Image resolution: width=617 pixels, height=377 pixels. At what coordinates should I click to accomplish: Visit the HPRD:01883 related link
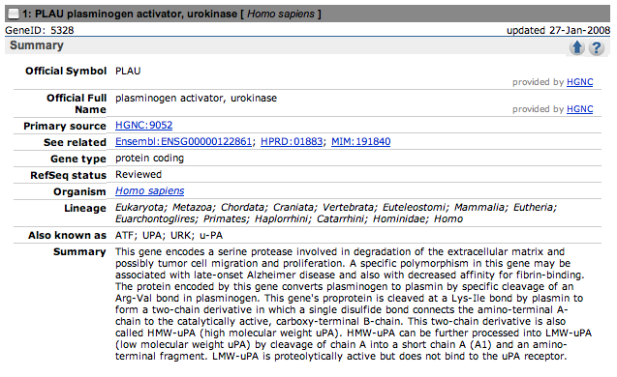pyautogui.click(x=292, y=142)
